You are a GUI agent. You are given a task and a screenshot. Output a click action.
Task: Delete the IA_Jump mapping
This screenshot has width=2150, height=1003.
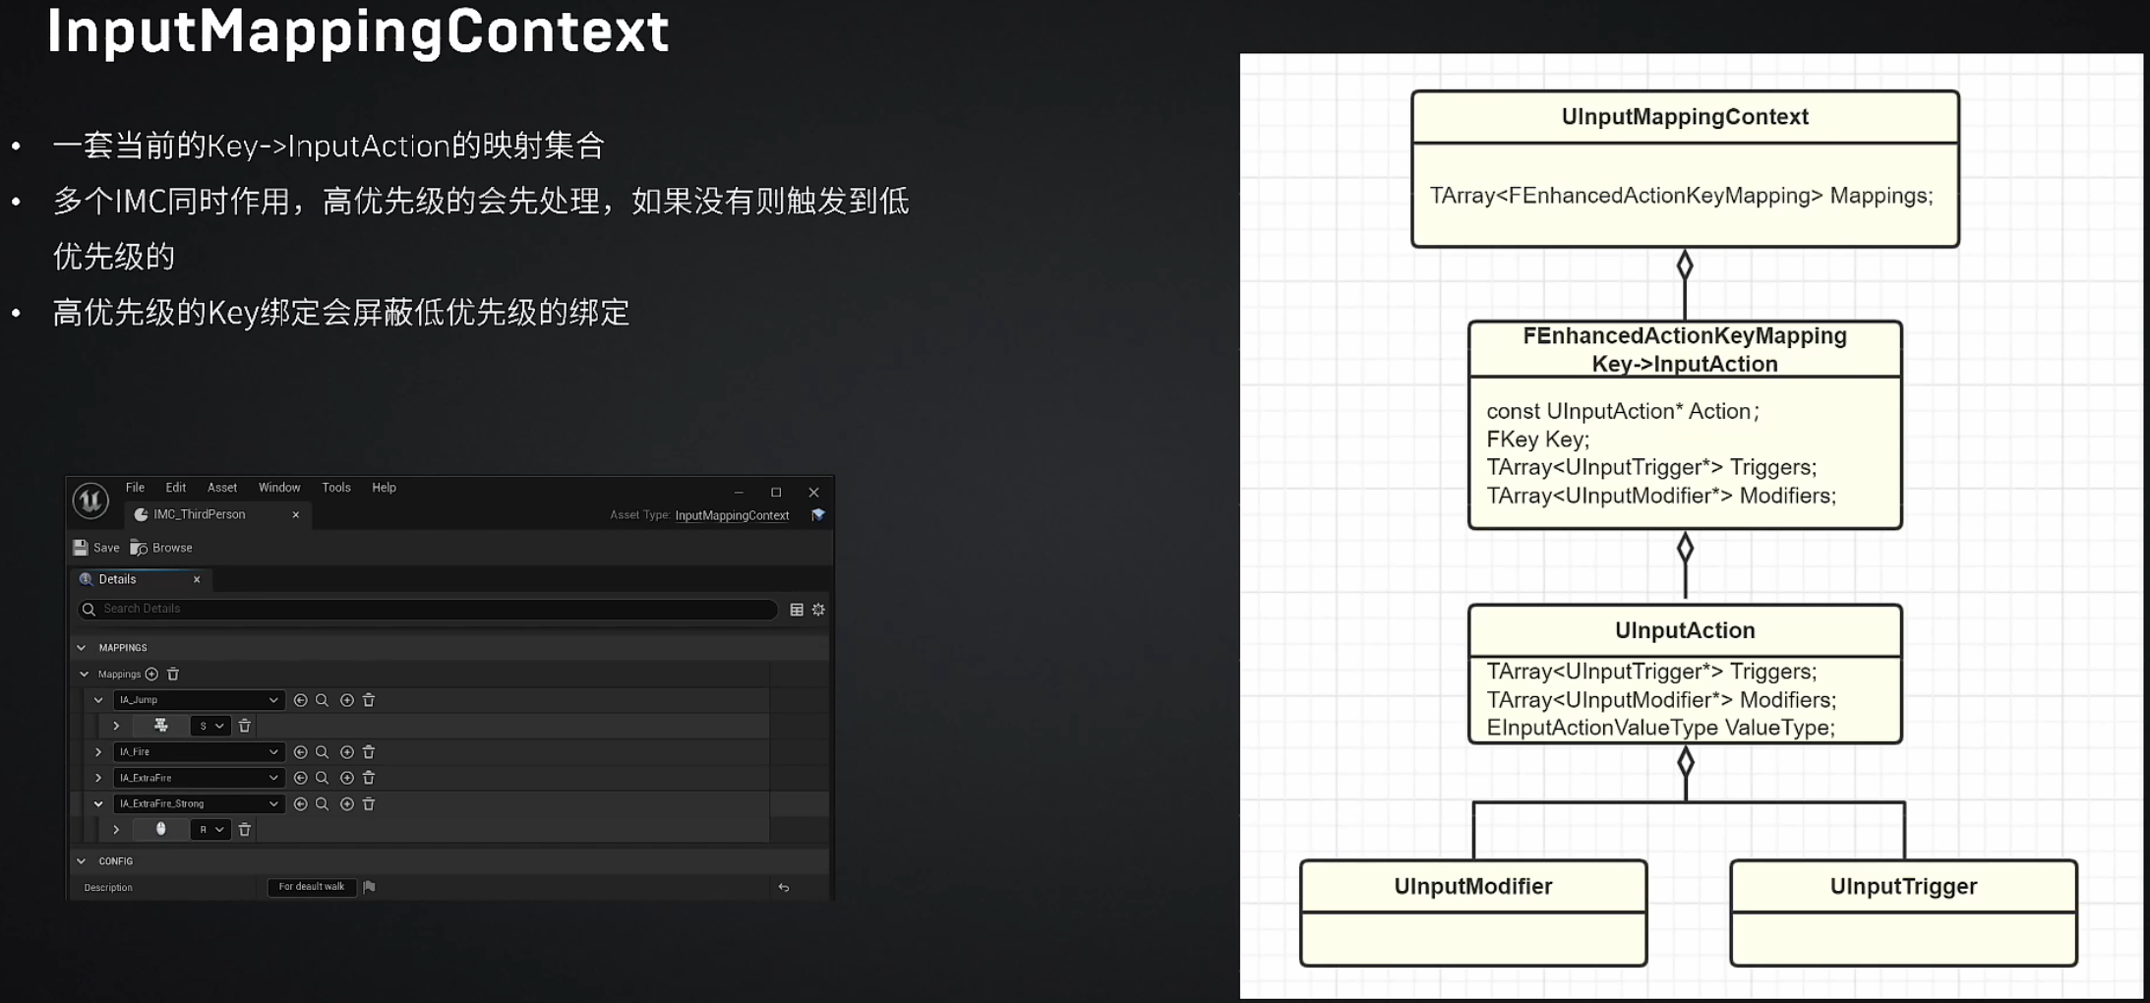coord(369,700)
